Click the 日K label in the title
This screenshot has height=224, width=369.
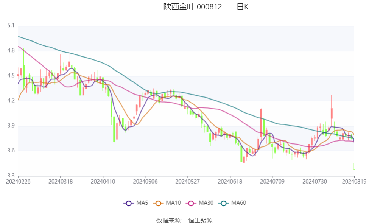click(243, 7)
